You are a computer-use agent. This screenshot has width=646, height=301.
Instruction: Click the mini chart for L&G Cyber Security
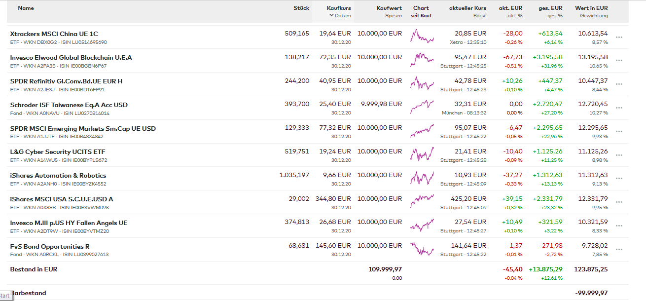pyautogui.click(x=422, y=153)
